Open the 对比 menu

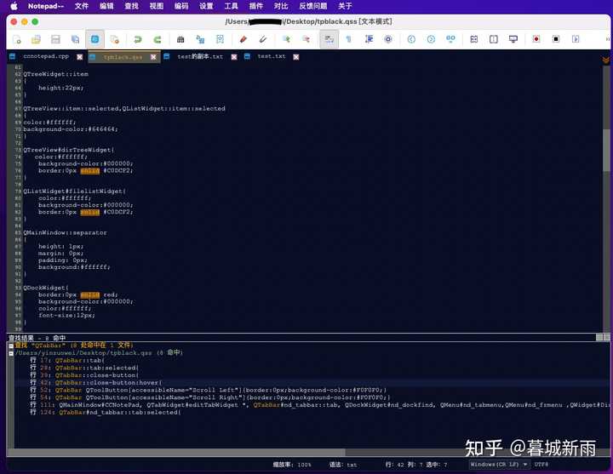click(x=281, y=6)
